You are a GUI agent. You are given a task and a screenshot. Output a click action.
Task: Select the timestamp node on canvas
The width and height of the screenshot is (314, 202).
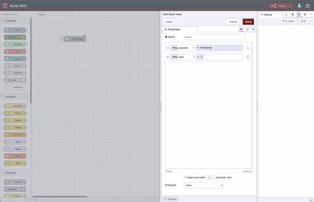(x=75, y=39)
